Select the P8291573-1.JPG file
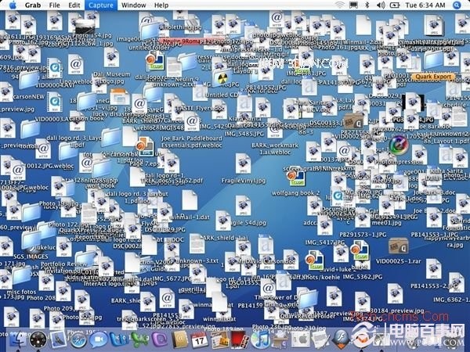Screen dimensions: 470x352 coord(364,235)
